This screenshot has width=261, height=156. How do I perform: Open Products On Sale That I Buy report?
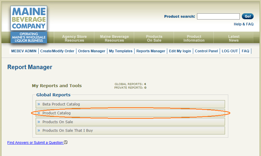pyautogui.click(x=130, y=131)
